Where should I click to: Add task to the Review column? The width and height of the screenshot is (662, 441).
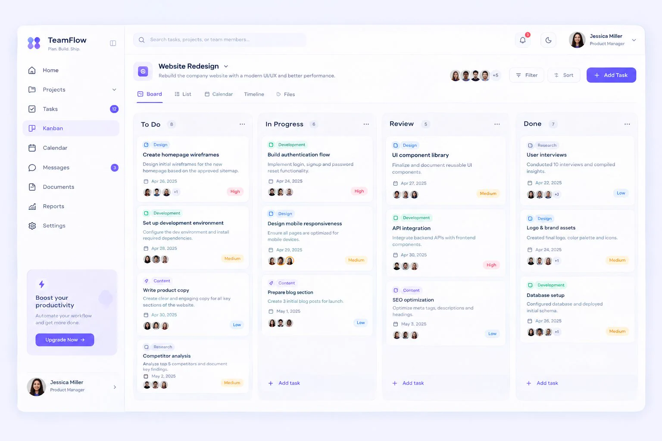(x=408, y=383)
